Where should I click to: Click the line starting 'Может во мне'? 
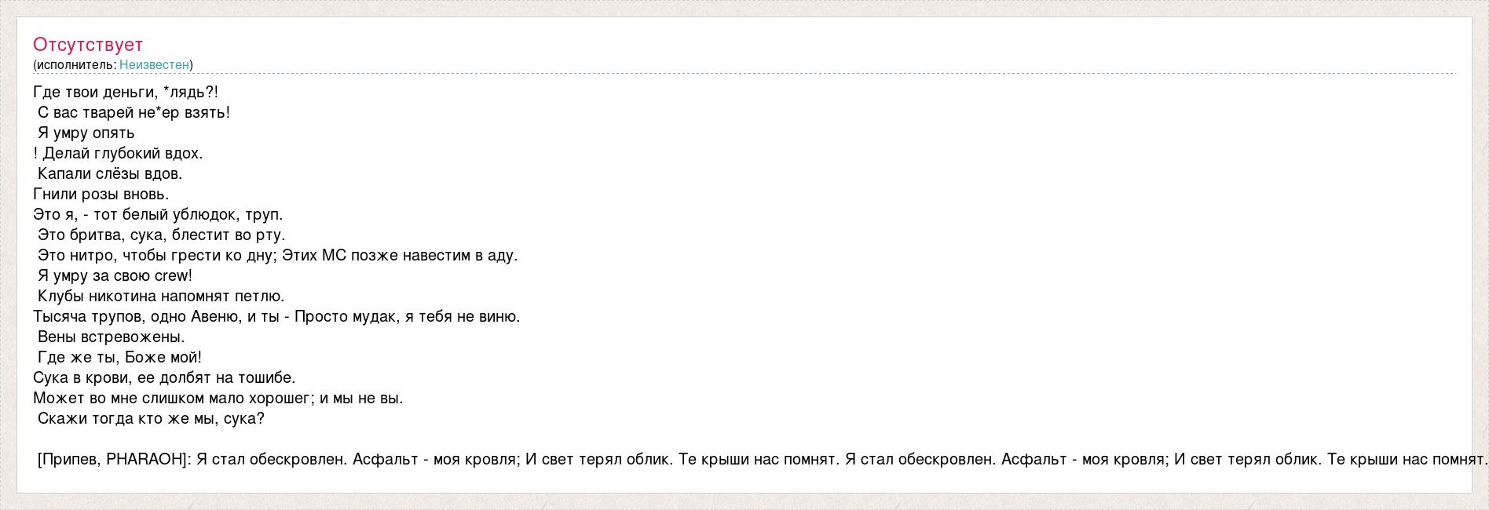218,398
